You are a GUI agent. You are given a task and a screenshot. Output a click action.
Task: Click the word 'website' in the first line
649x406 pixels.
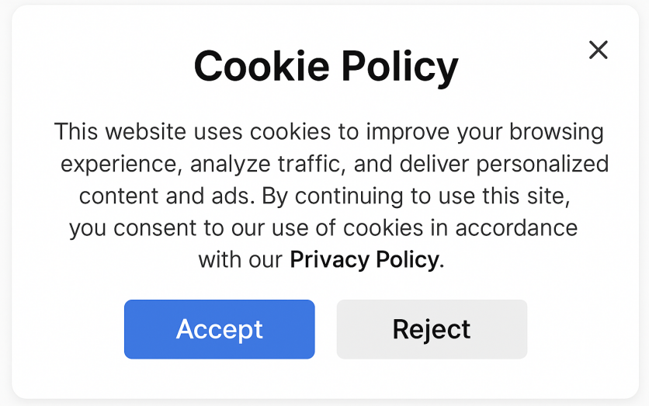(x=146, y=132)
